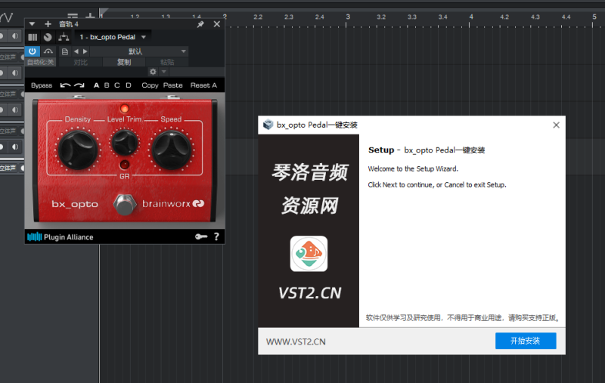Click the WWW.VST2.CN text in installer footer
Image resolution: width=605 pixels, height=383 pixels.
pyautogui.click(x=296, y=341)
